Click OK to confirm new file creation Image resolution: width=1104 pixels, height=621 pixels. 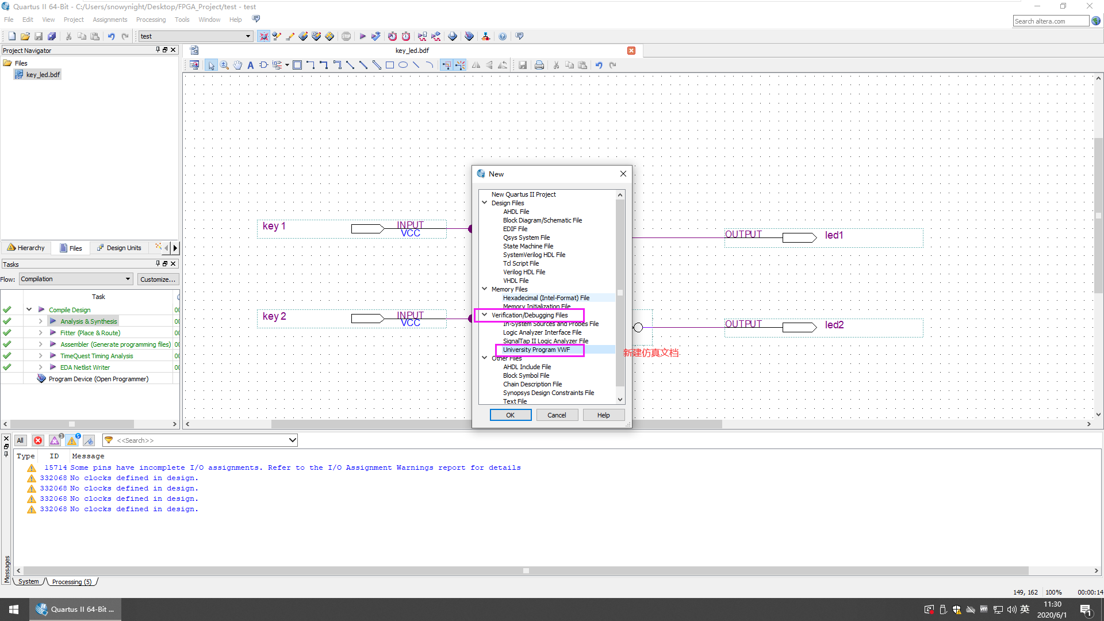coord(509,415)
